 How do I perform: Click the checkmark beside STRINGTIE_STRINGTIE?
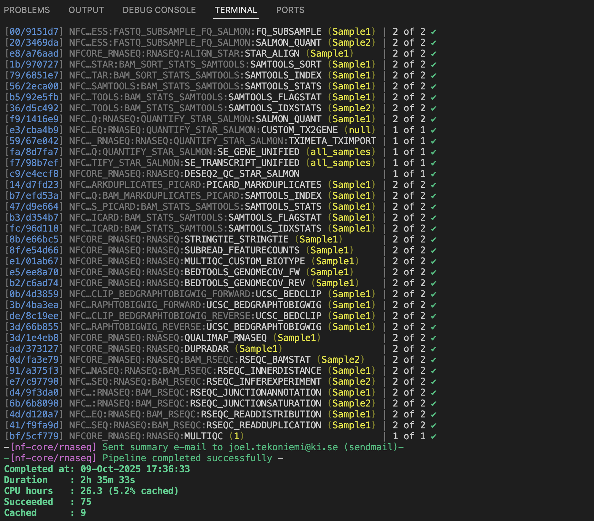pos(434,240)
